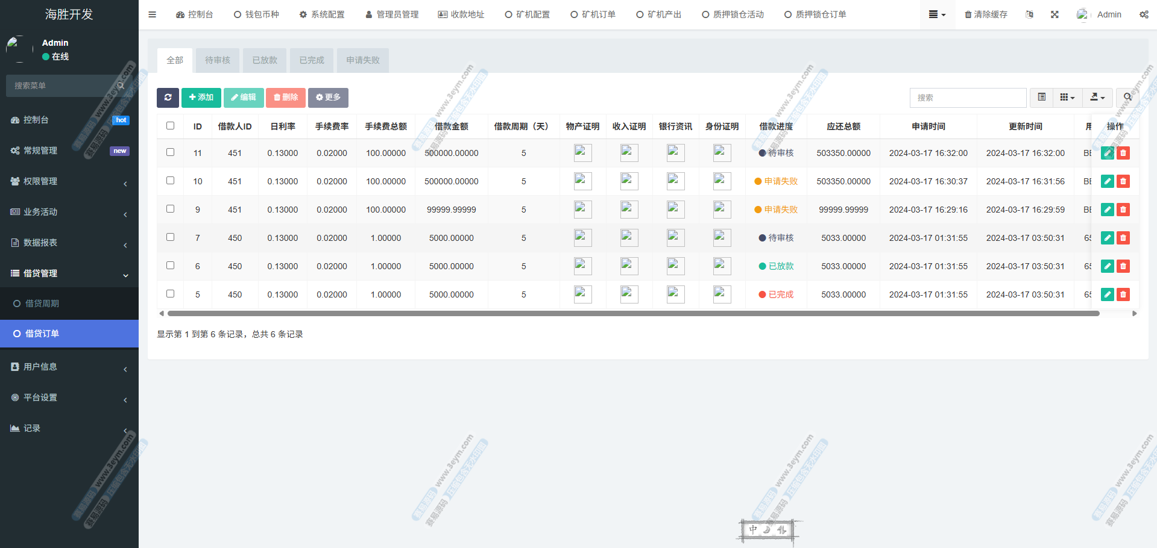Click the 清除缓存 link in header
Screen dimensions: 1157x548
986,14
